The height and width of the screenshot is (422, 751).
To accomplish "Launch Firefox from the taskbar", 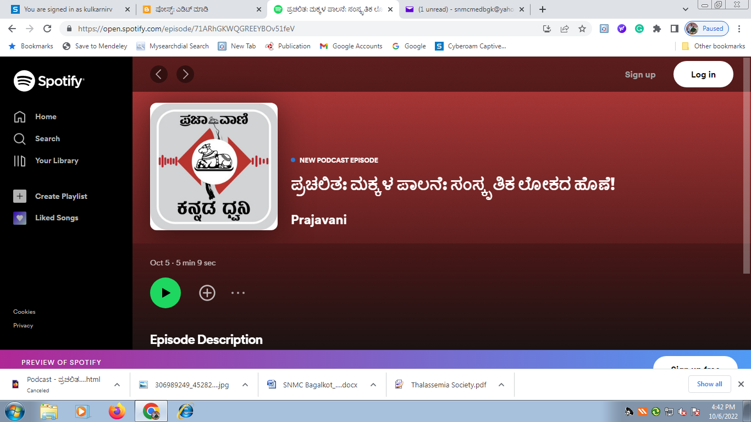I will tap(117, 411).
